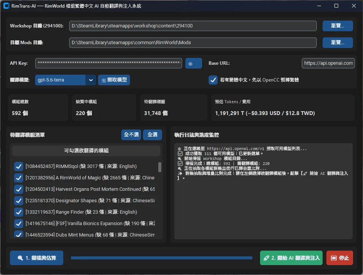
Task: Click Range Finder mod row text
Action: tap(81, 212)
